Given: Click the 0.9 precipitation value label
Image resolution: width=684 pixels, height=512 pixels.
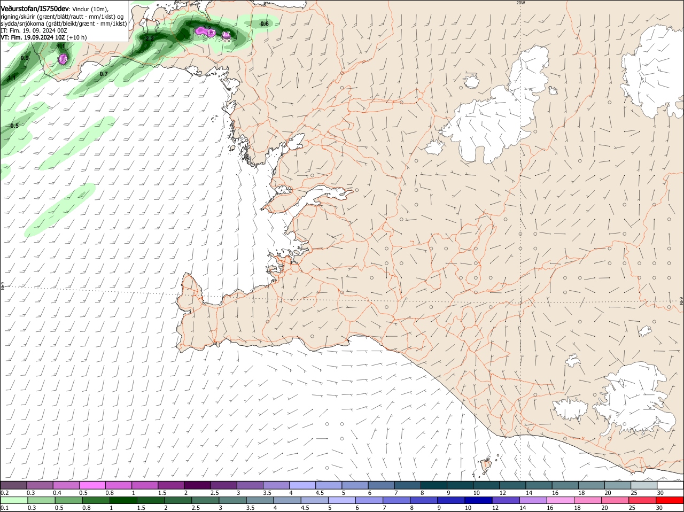Looking at the screenshot, I should pyautogui.click(x=25, y=58).
